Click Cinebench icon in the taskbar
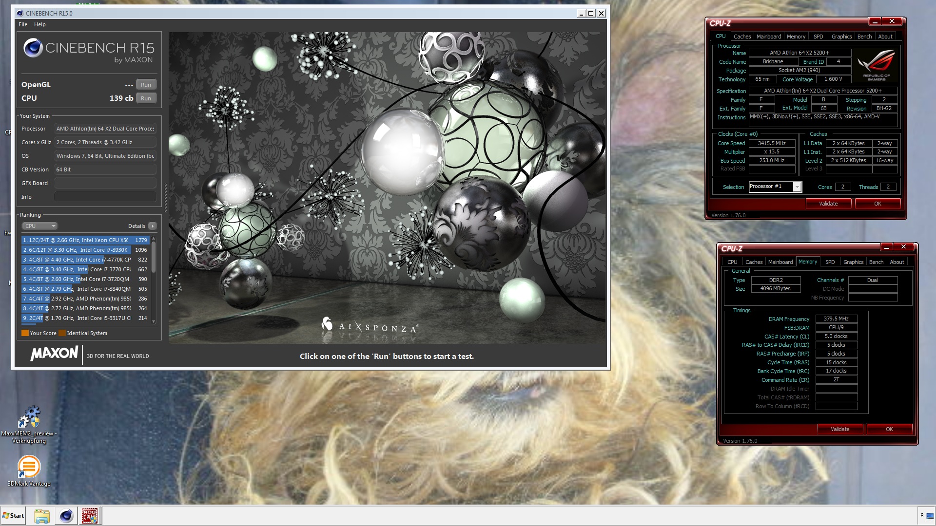The height and width of the screenshot is (526, 936). coord(66,516)
